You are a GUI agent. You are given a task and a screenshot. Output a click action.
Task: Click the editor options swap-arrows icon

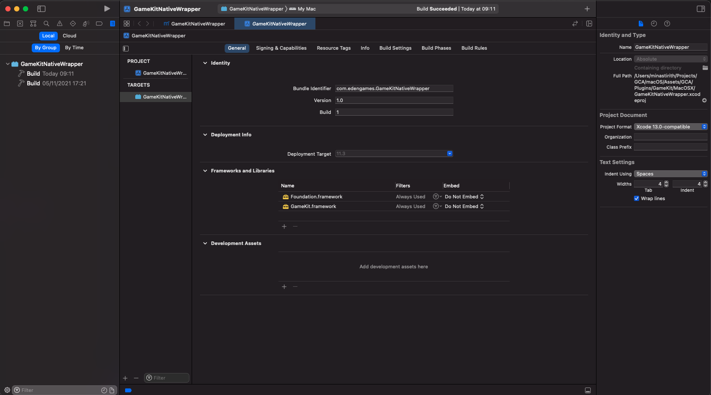pos(575,24)
